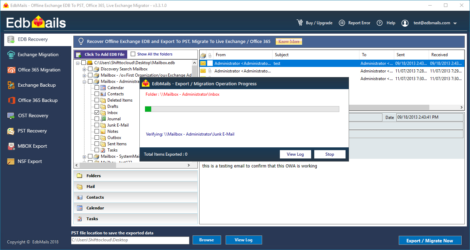Check the Sent Items folder checkbox
Viewport: 470px width, 250px height.
tap(98, 144)
